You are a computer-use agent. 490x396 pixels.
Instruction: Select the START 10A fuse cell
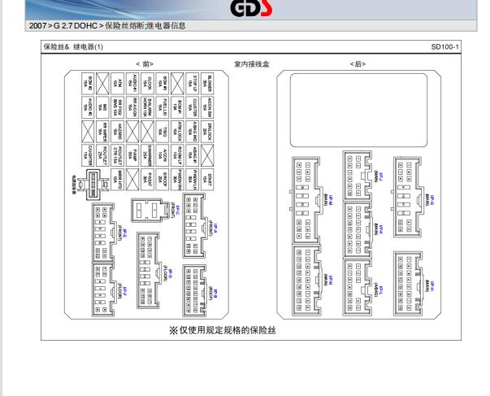(x=207, y=179)
